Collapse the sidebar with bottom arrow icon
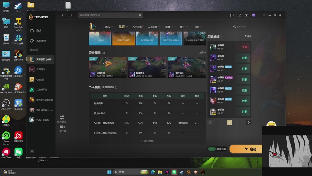The width and height of the screenshot is (312, 176). (32, 151)
